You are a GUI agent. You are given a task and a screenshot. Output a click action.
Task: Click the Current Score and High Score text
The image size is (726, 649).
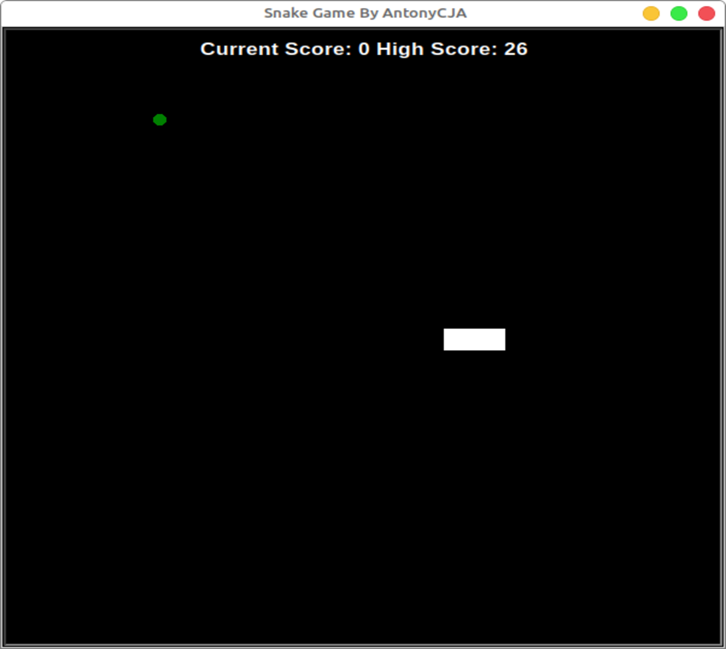pos(364,49)
